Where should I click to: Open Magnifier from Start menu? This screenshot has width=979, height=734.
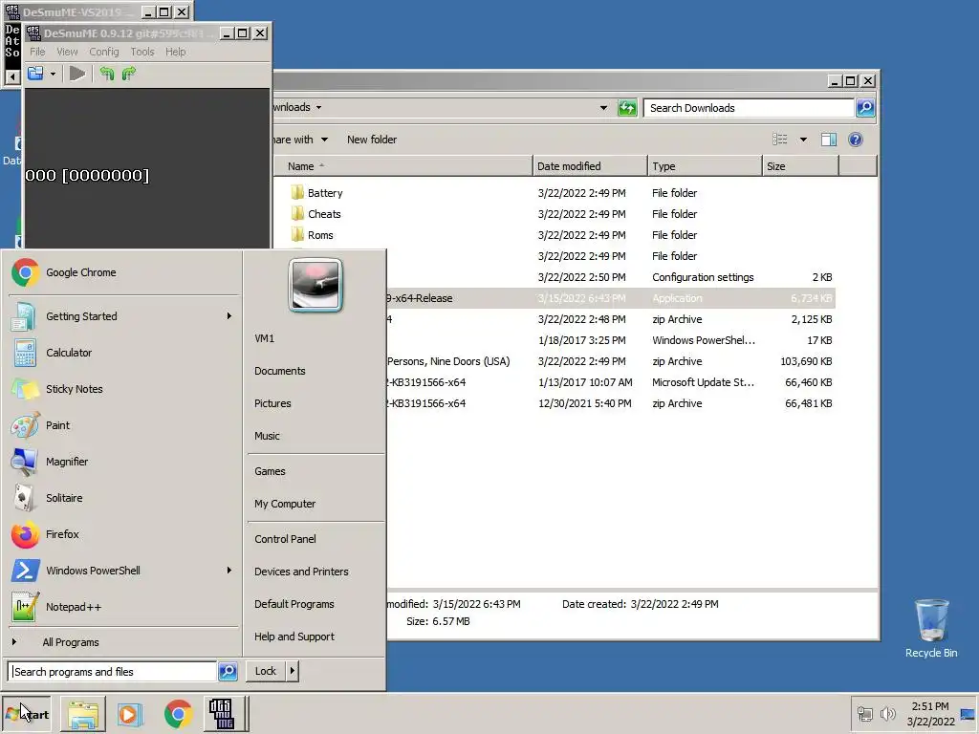(x=123, y=462)
